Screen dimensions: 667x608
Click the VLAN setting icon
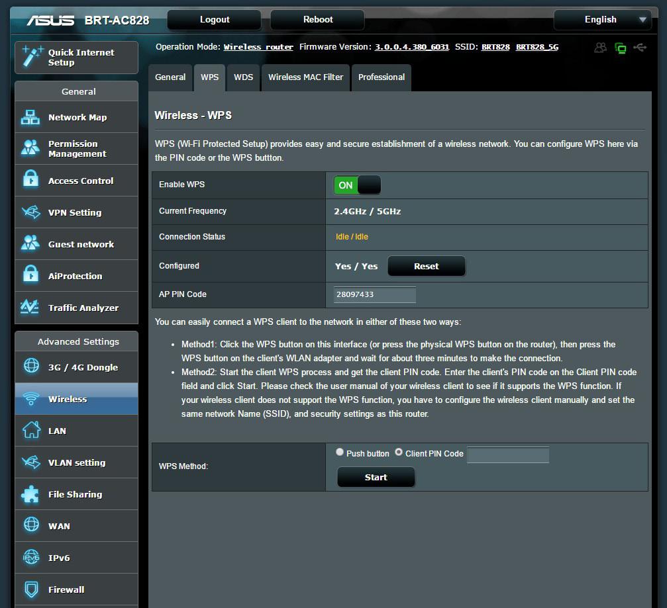pyautogui.click(x=31, y=462)
